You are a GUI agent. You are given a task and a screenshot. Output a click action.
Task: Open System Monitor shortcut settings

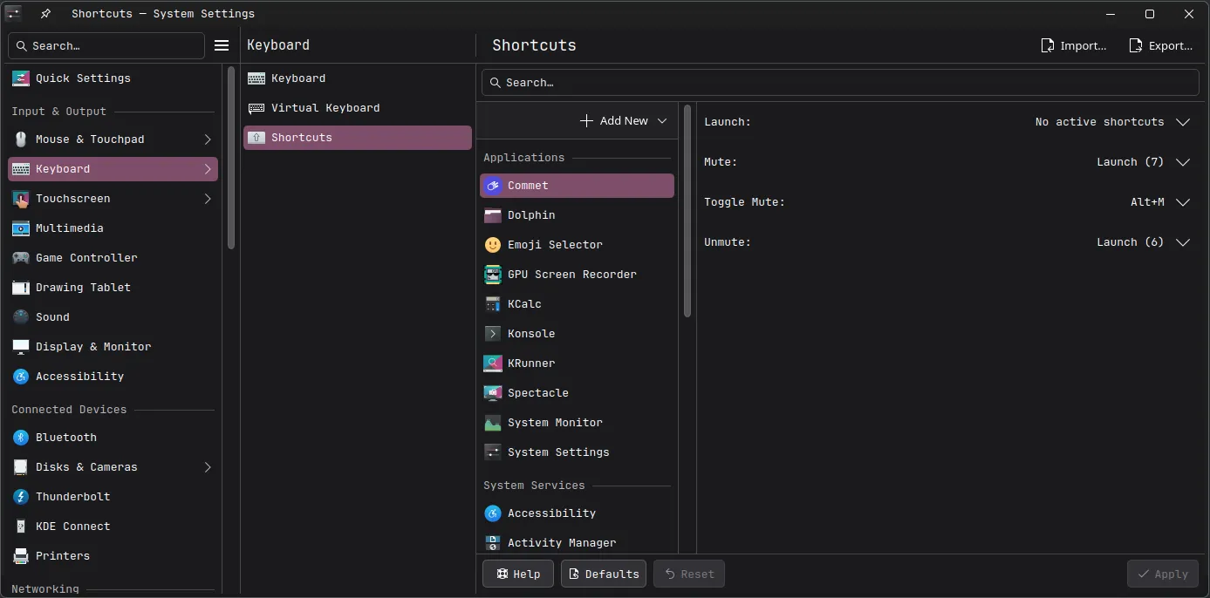[553, 422]
